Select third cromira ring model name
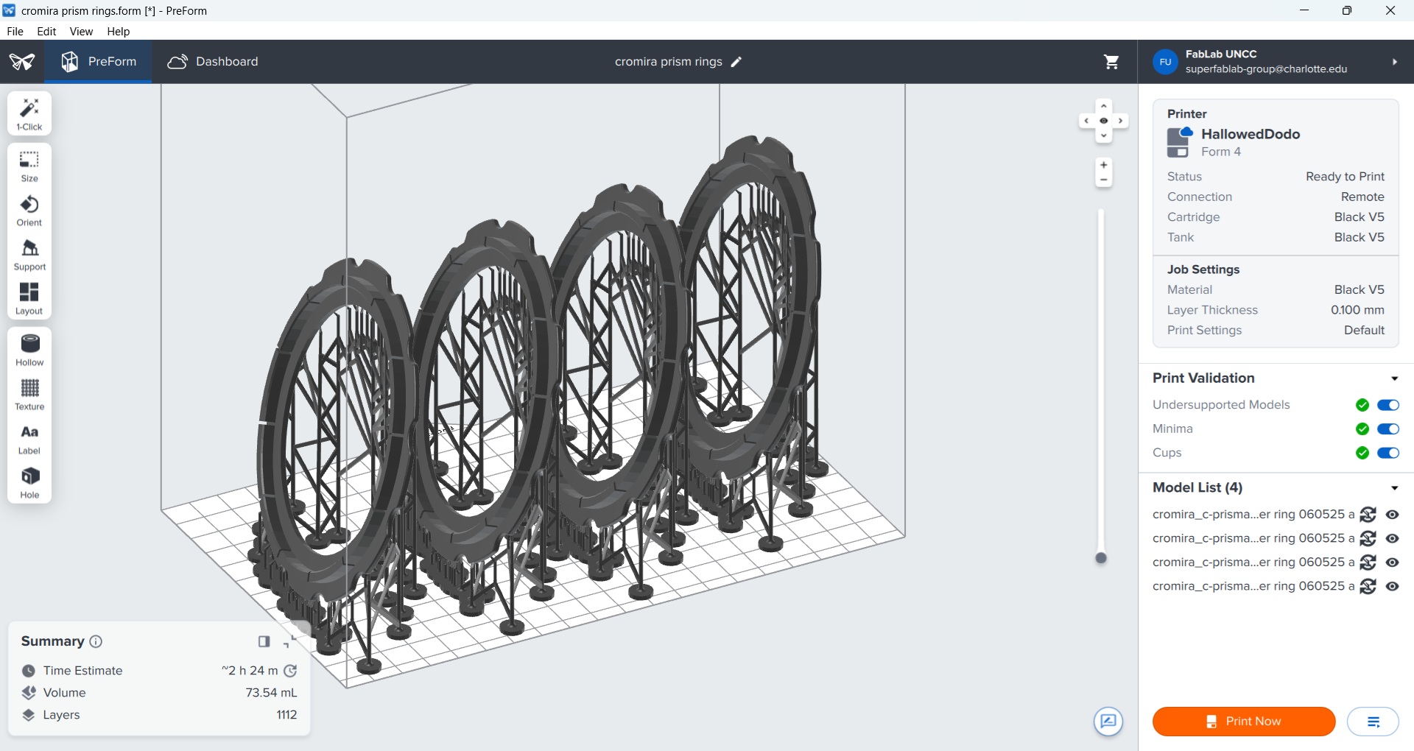This screenshot has height=751, width=1414. [1253, 563]
